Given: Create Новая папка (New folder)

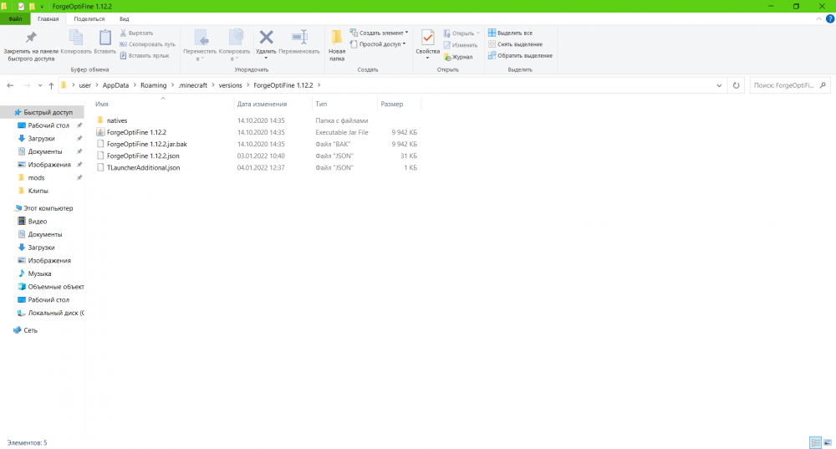Looking at the screenshot, I should coord(337,46).
